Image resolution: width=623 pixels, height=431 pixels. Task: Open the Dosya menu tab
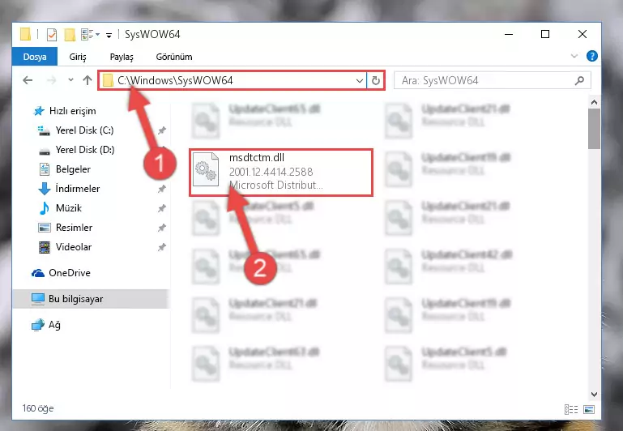coord(35,57)
